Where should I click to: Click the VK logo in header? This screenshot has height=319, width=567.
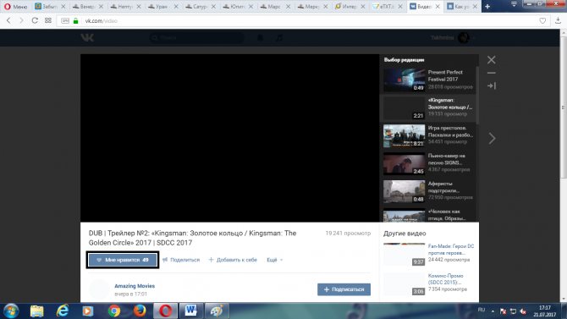[87, 37]
